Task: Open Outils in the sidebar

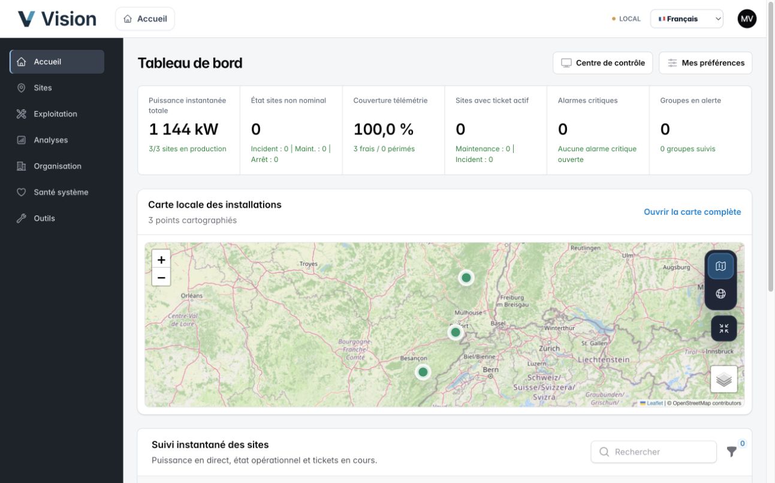Action: pyautogui.click(x=57, y=218)
